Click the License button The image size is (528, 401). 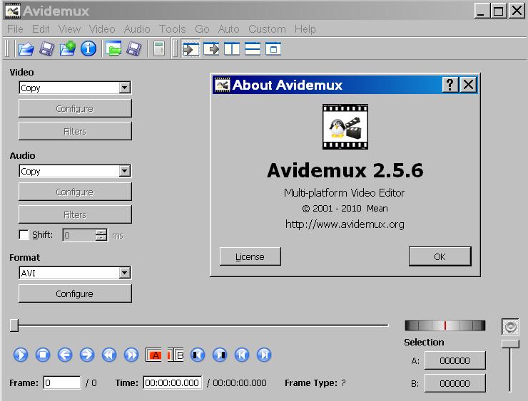pyautogui.click(x=250, y=256)
